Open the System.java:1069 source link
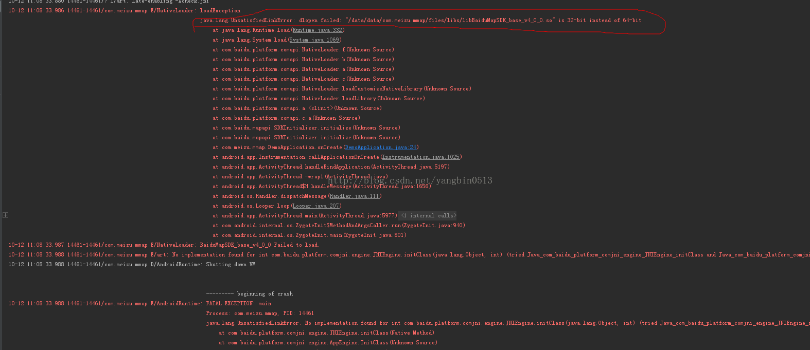 click(314, 40)
